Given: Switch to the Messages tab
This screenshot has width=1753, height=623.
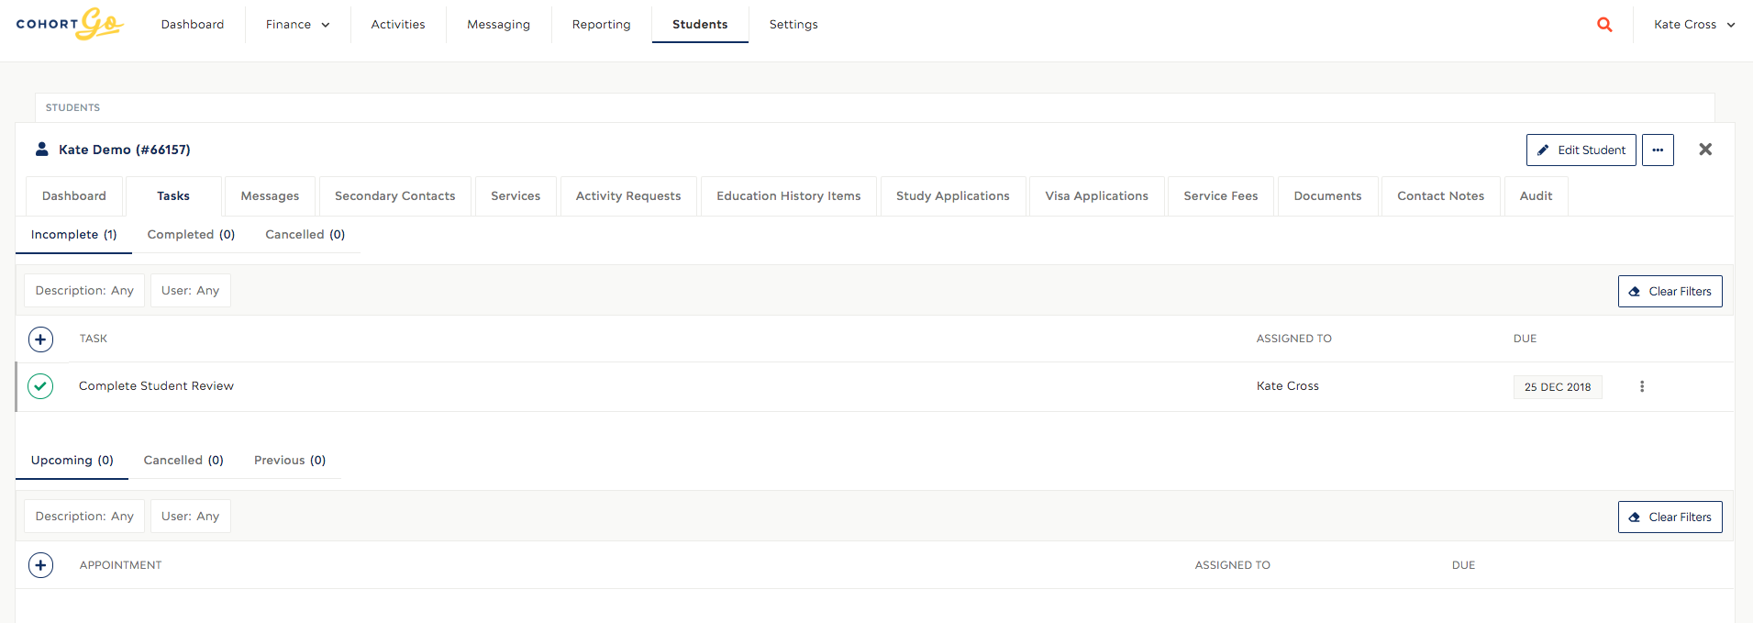Looking at the screenshot, I should coord(270,196).
